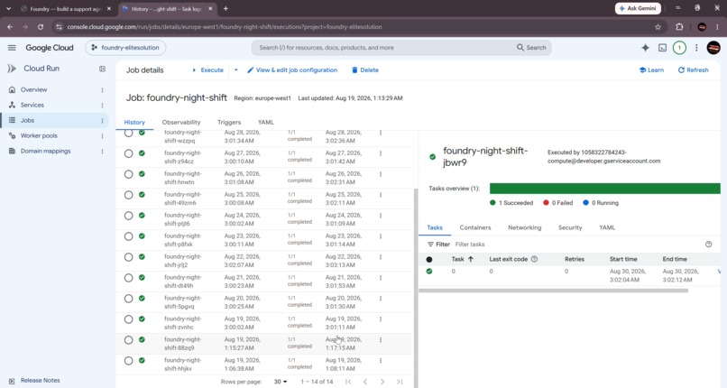Delete the foundry-night-shift job
This screenshot has height=388, width=727.
point(365,70)
